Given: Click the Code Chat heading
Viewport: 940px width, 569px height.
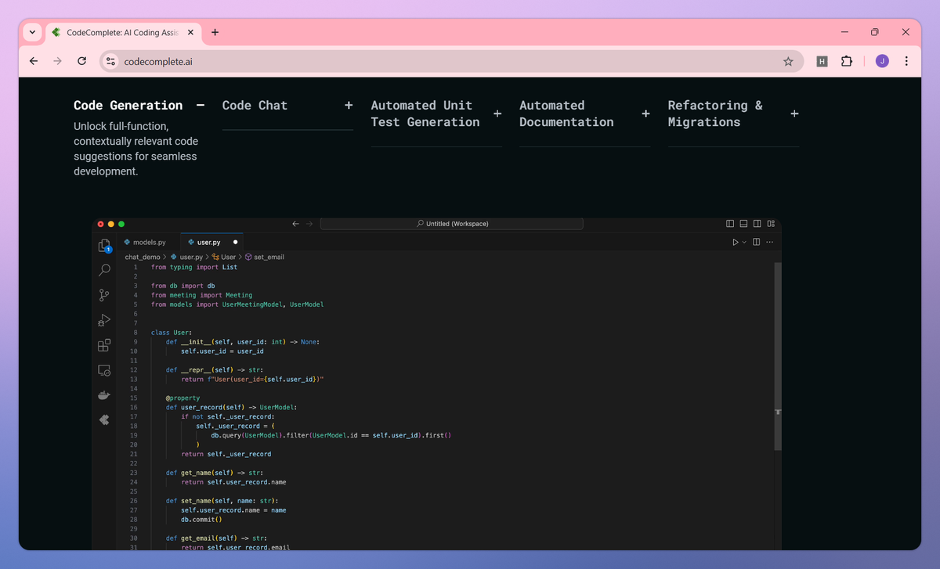Looking at the screenshot, I should pyautogui.click(x=255, y=105).
